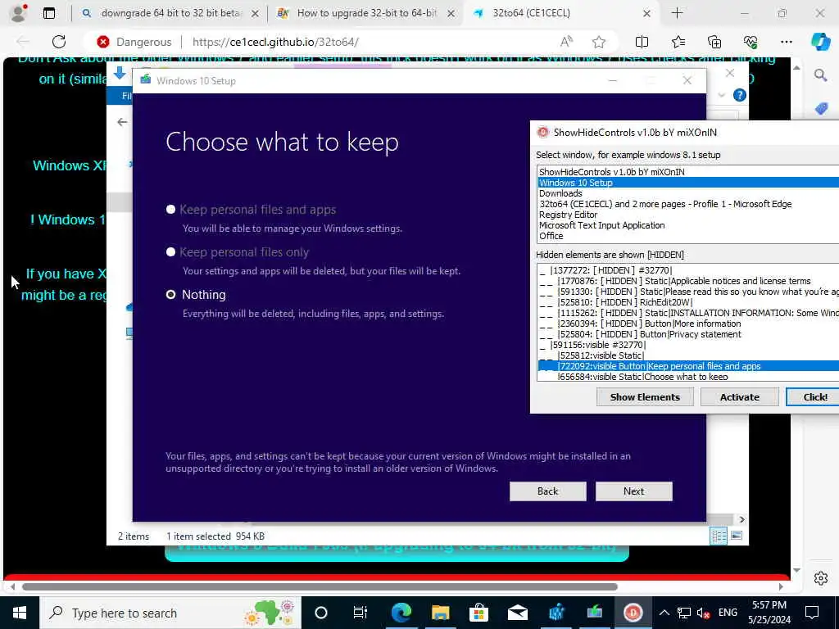Select Windows 10 Setup in window list

688,183
